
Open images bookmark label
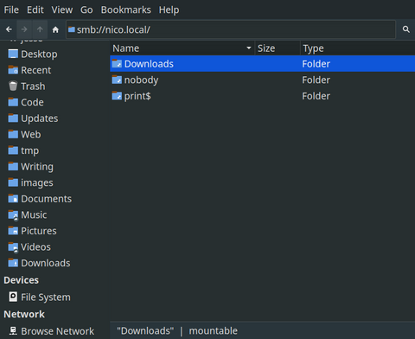click(37, 183)
